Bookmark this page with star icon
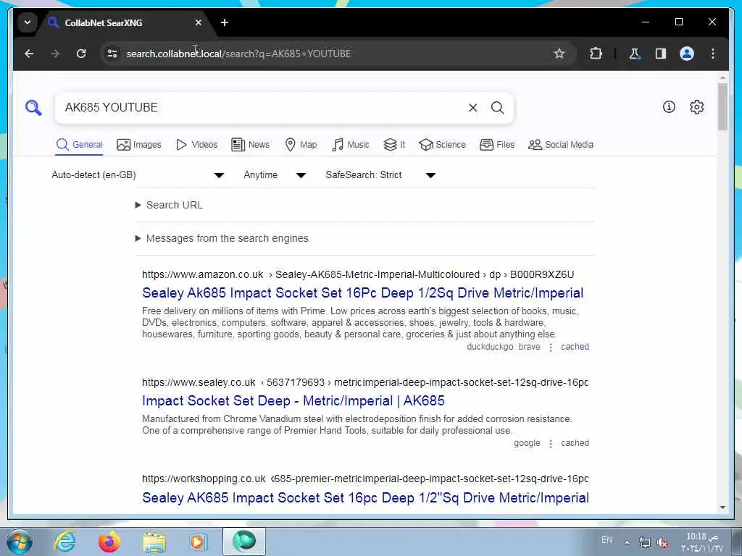The width and height of the screenshot is (742, 556). coord(559,54)
